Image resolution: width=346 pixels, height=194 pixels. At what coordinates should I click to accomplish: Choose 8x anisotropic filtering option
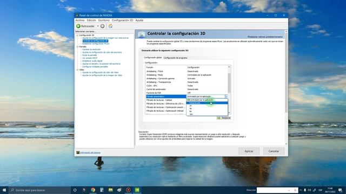pos(207,112)
